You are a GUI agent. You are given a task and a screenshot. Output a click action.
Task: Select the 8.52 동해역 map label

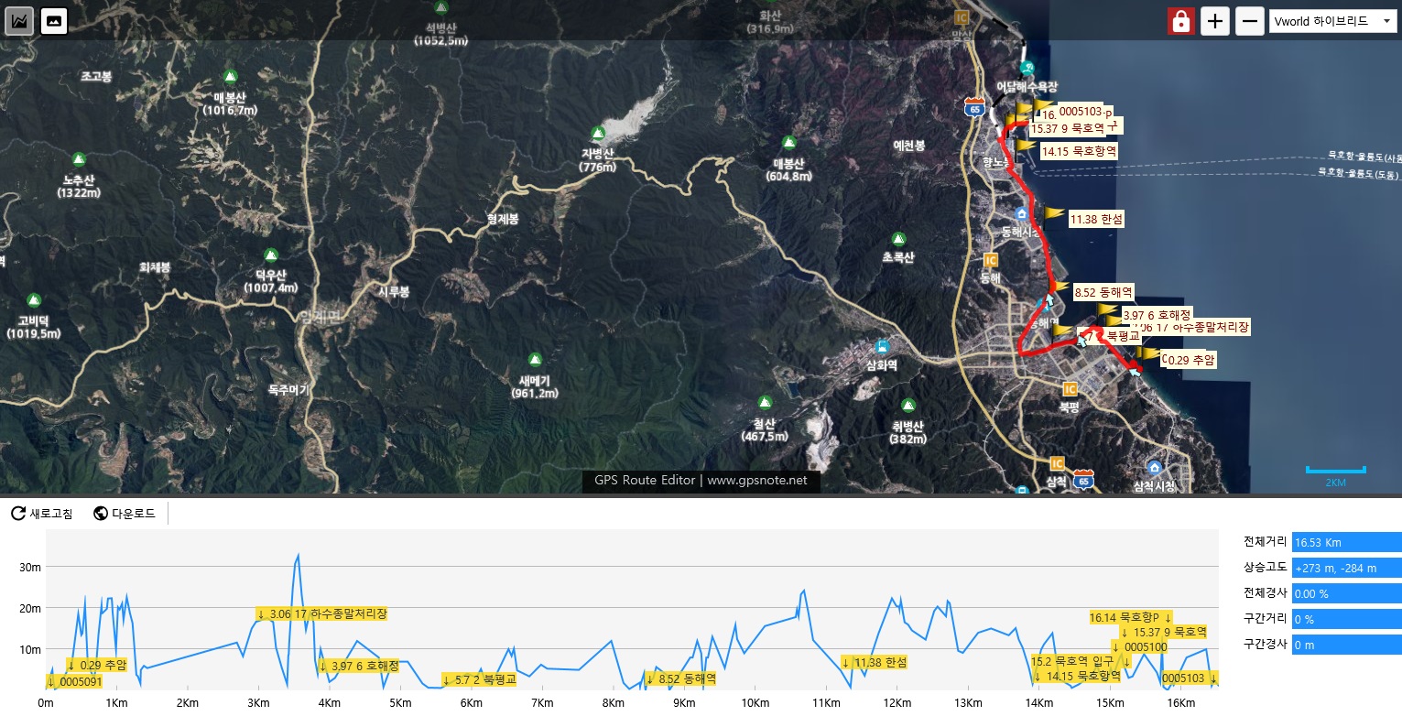(x=1103, y=293)
